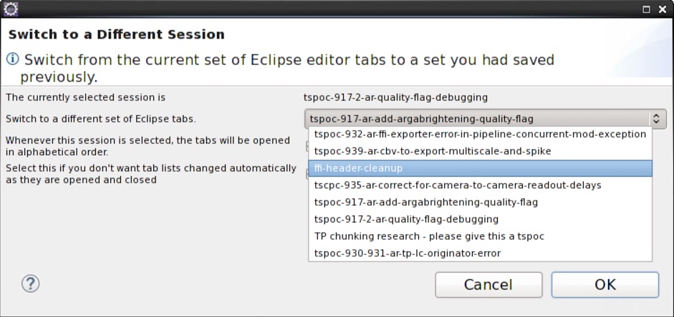Click the 'Select this if you don't want' label
Screen dimensions: 674x317
150,174
